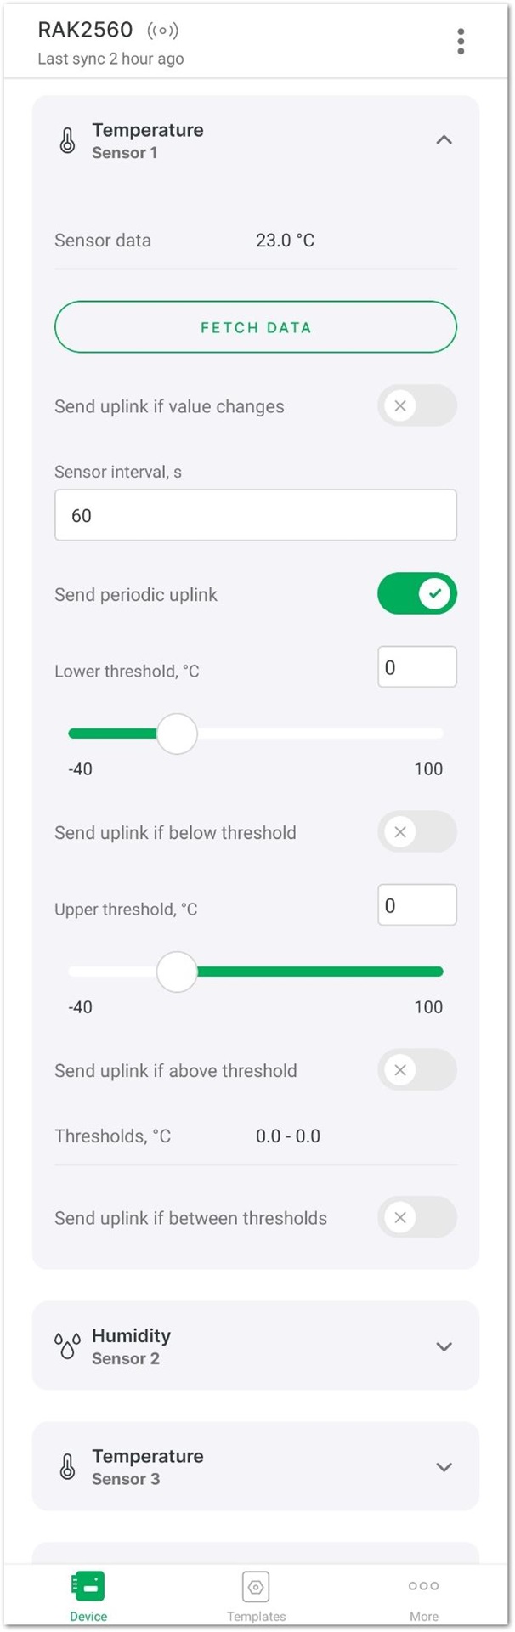Viewport: 515px width, 1632px height.
Task: Expand the Temperature Sensor 3 section
Action: point(444,1467)
